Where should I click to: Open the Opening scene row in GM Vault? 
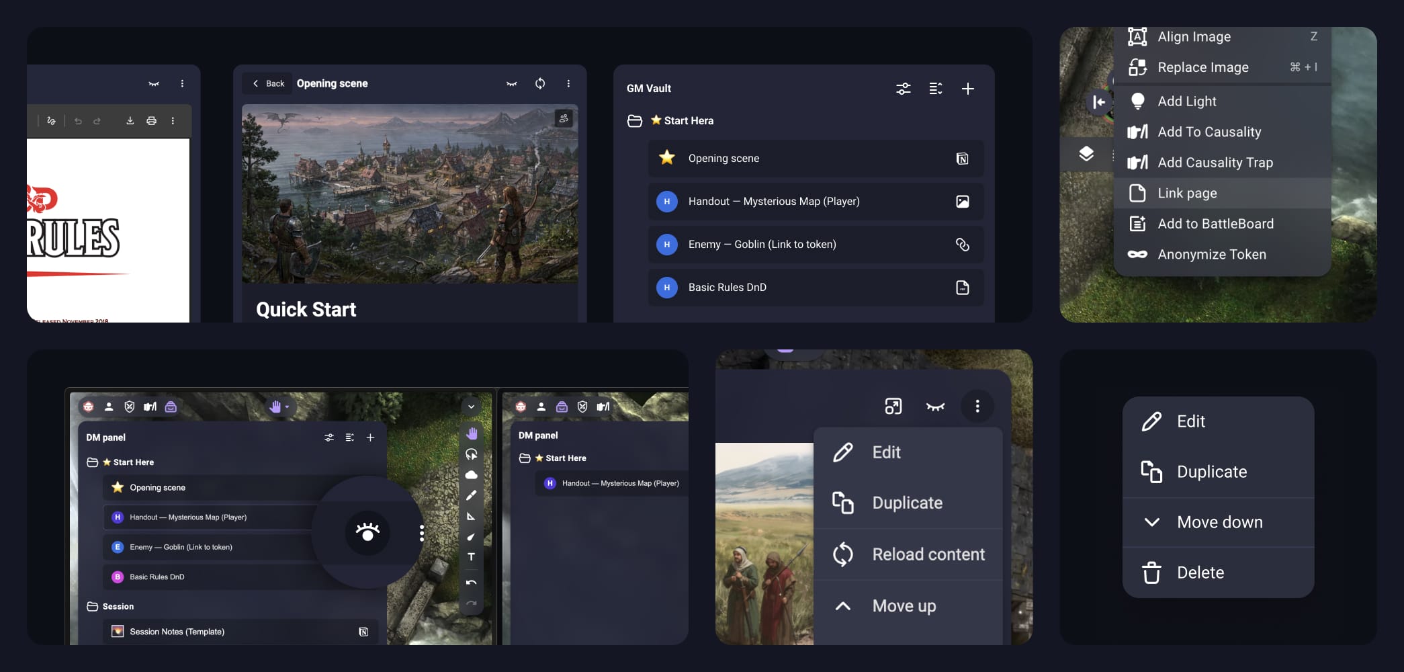point(816,159)
